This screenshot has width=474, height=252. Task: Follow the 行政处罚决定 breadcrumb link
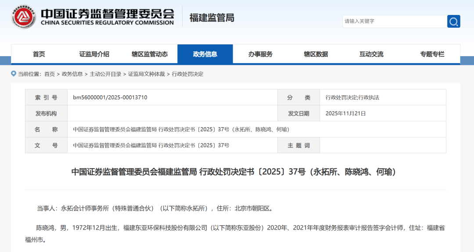click(x=188, y=74)
